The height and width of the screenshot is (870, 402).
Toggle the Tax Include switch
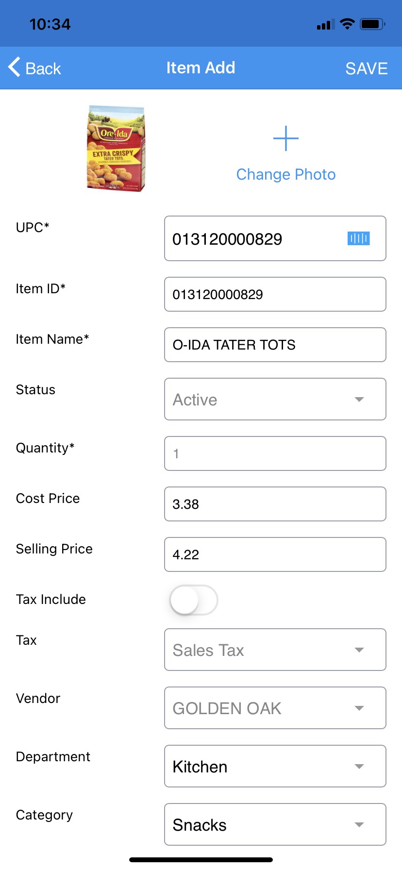click(x=194, y=600)
